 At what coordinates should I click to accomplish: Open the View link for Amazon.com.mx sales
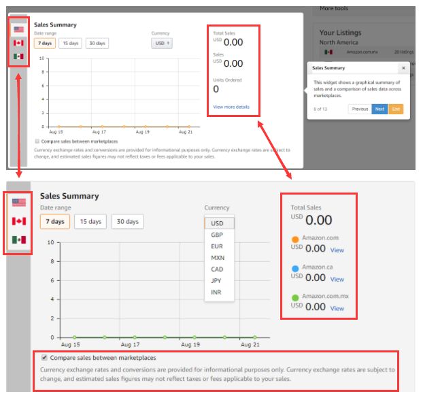[x=337, y=308]
